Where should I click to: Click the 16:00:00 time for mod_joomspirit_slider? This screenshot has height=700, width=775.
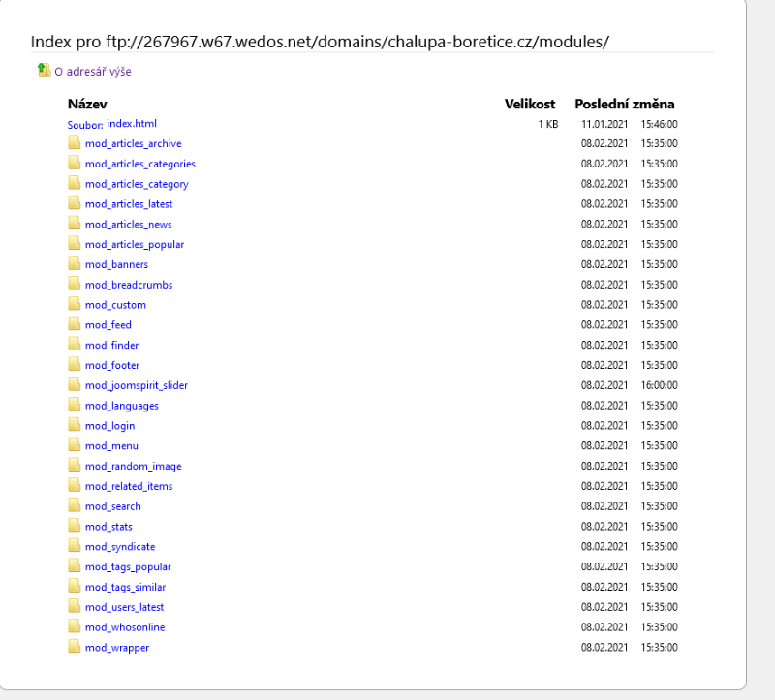click(660, 385)
